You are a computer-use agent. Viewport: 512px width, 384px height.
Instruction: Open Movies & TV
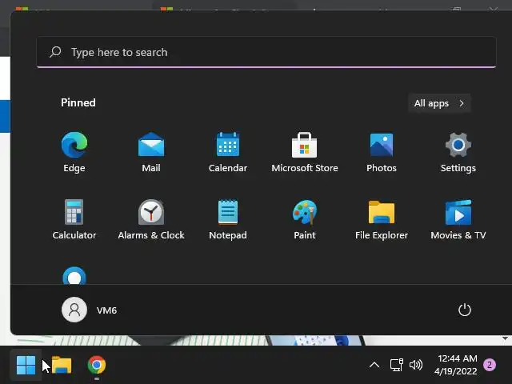458,219
